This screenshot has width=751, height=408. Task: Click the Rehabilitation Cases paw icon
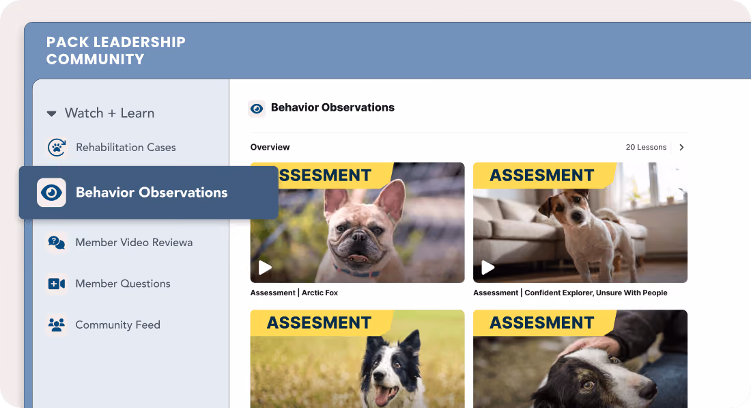(x=57, y=147)
